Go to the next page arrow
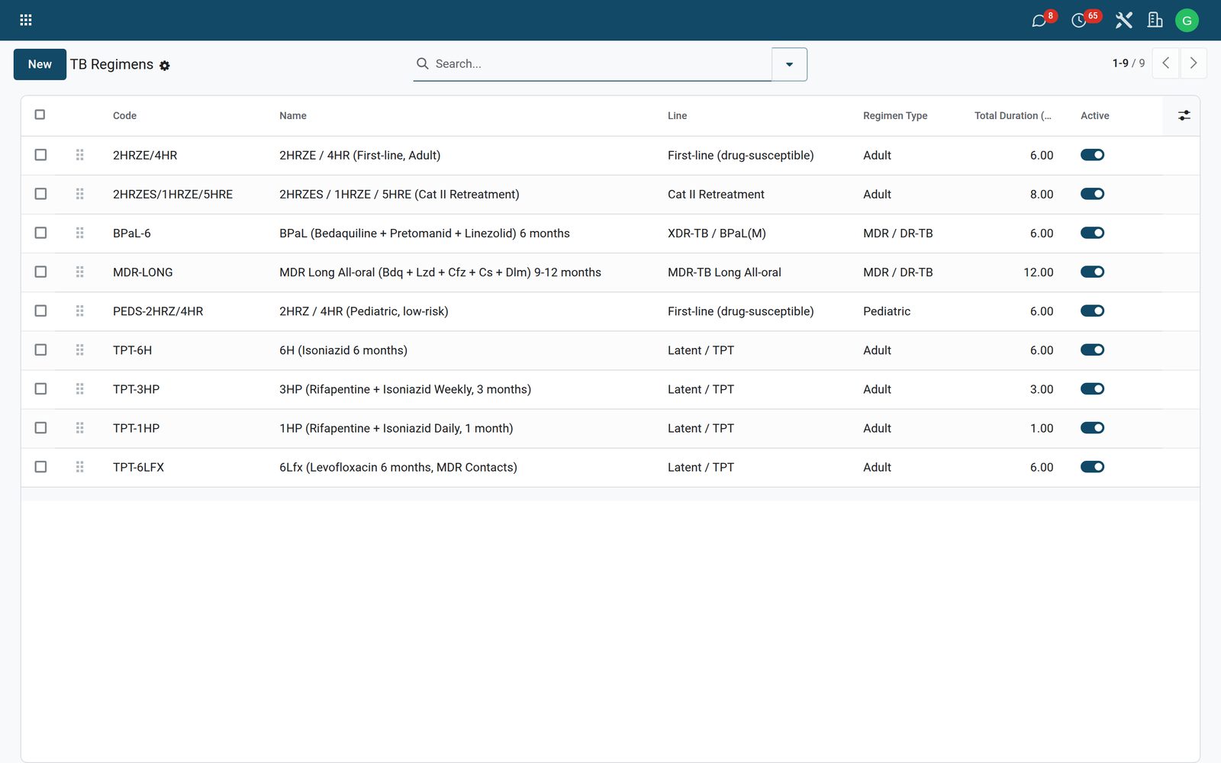1221x763 pixels. click(1194, 63)
